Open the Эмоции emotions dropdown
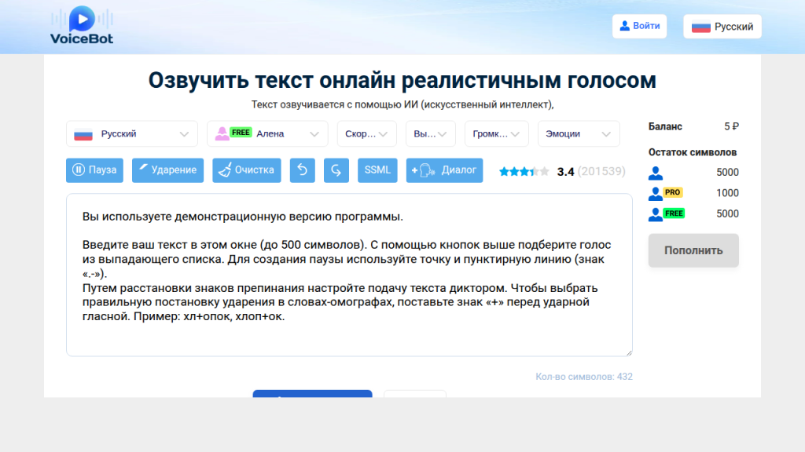This screenshot has height=452, width=805. pos(578,134)
